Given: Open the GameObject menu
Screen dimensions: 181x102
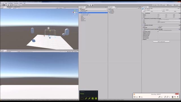Looking at the screenshot, I should [10, 3].
